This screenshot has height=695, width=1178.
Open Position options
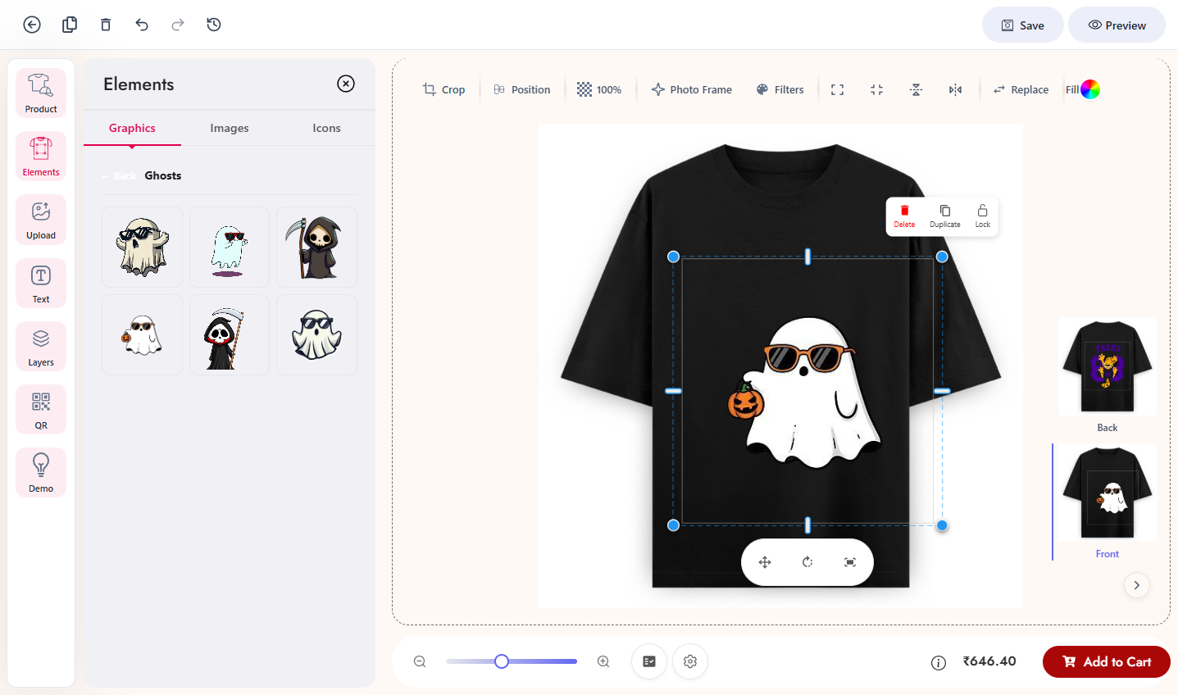(522, 89)
